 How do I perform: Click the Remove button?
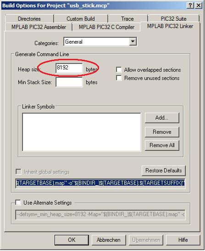(x=162, y=132)
